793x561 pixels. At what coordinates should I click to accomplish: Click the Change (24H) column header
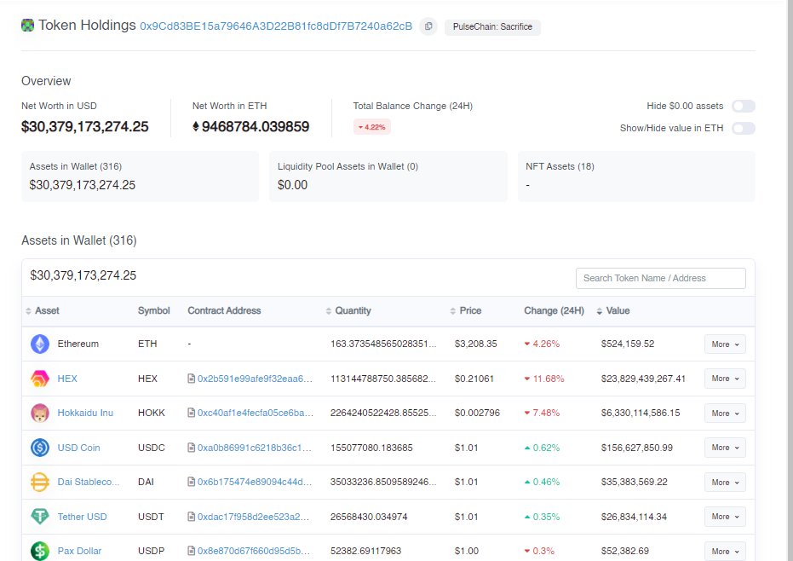(554, 311)
